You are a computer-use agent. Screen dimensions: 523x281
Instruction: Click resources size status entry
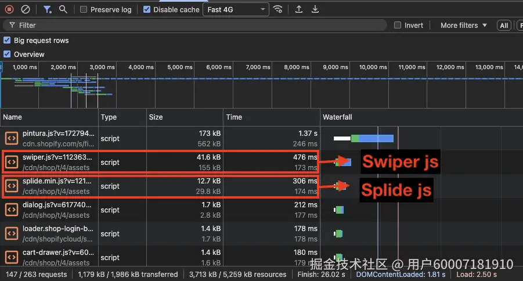pos(237,275)
